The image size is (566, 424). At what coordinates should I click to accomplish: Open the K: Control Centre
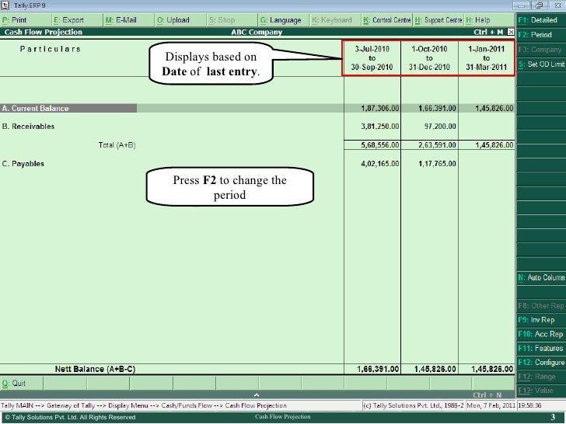pos(386,20)
